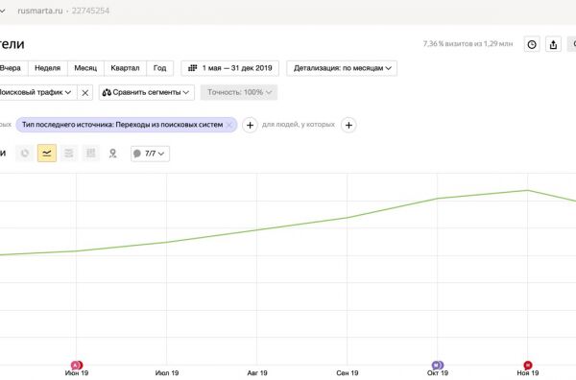Remove the Тип последнего источника filter chip
This screenshot has width=576, height=380.
click(x=229, y=125)
